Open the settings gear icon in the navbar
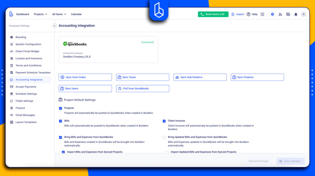The image size is (315, 176). tap(273, 14)
